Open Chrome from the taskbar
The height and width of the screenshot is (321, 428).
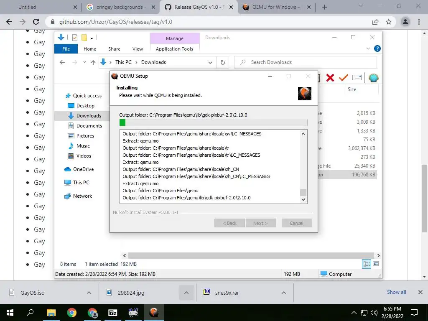(72, 313)
